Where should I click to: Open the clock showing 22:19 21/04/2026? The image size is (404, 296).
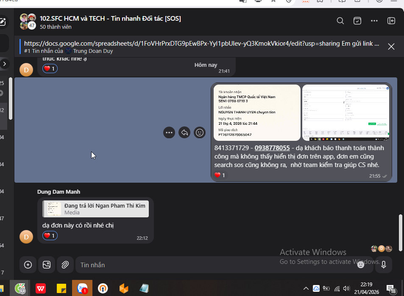tap(366, 288)
